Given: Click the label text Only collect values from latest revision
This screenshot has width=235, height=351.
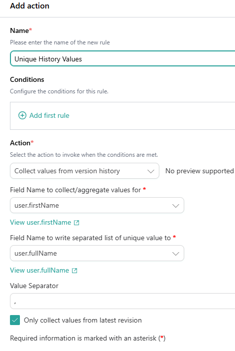Looking at the screenshot, I should (83, 321).
